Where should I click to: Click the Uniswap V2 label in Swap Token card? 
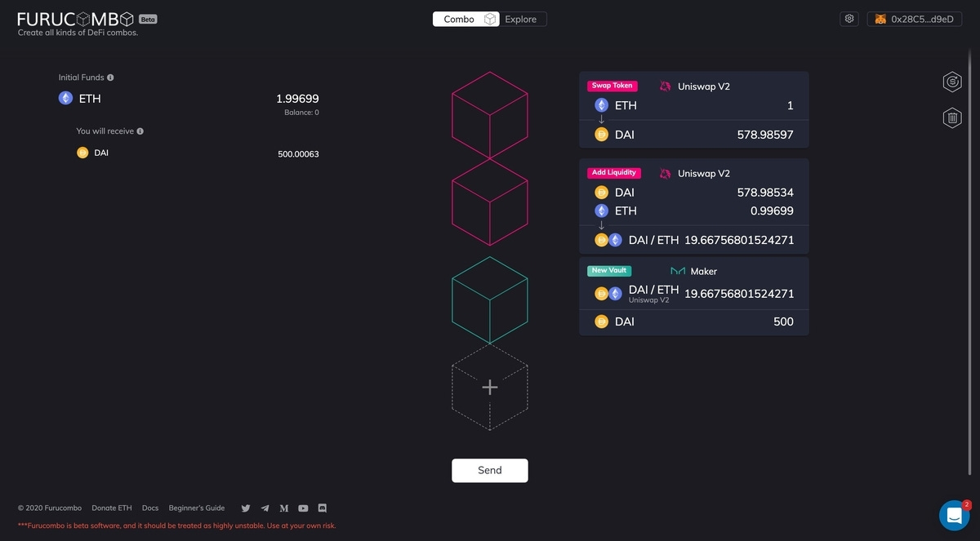704,86
